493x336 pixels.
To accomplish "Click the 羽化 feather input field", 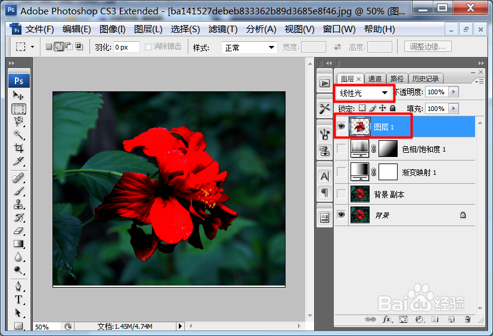I will coord(126,47).
